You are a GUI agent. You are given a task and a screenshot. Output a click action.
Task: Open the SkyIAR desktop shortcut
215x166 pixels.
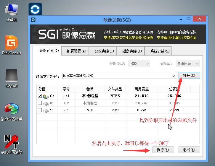point(12,78)
